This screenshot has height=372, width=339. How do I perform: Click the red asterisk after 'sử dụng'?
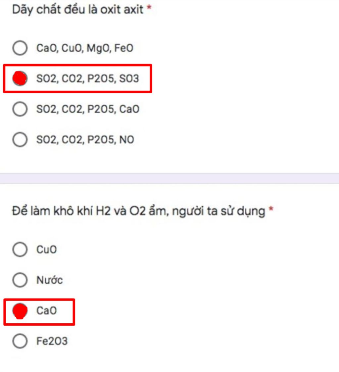coord(271,209)
